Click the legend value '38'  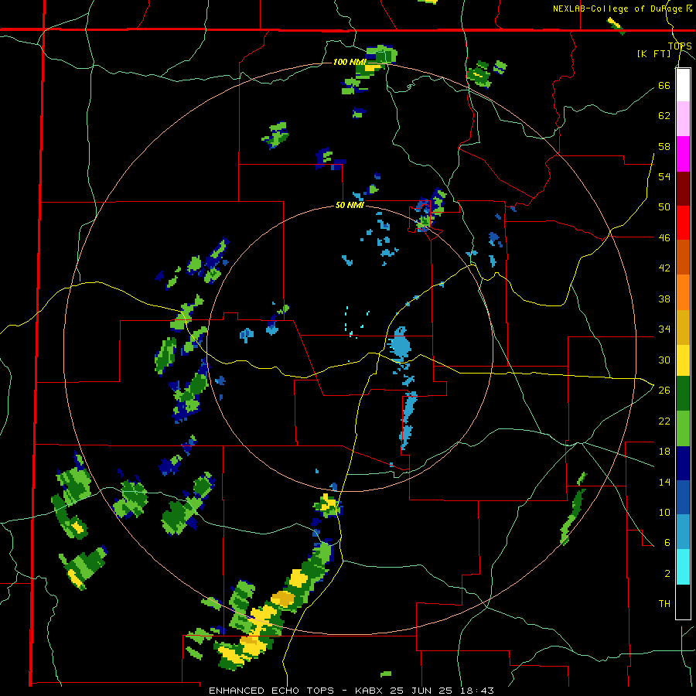664,299
